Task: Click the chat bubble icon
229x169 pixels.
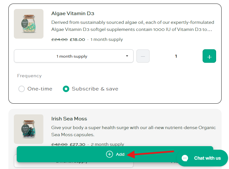Action: tap(185, 158)
